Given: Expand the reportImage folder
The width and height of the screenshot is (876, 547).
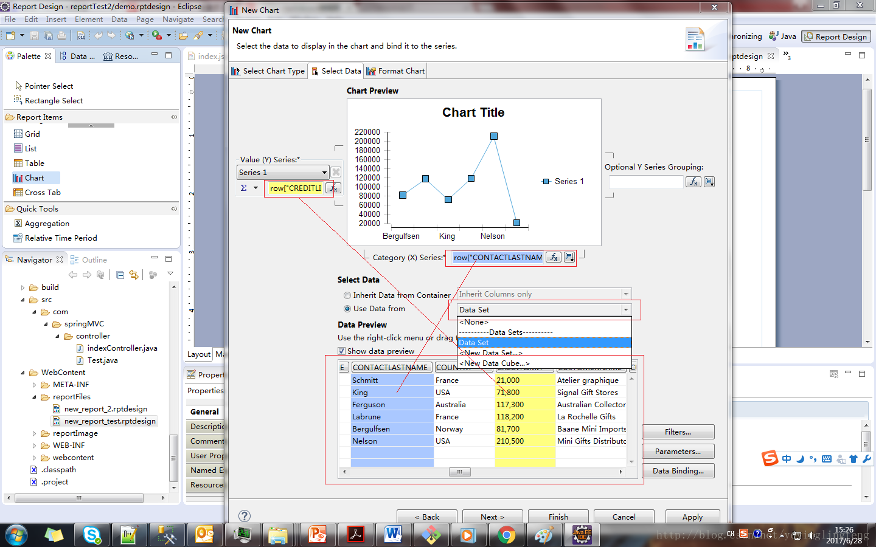Looking at the screenshot, I should [34, 433].
